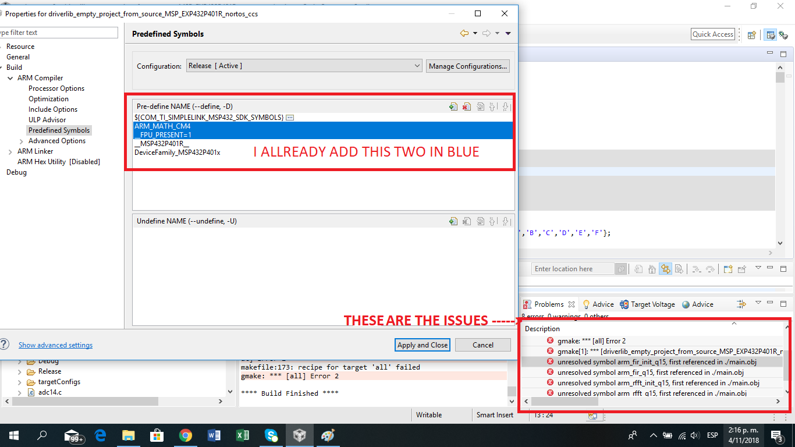The image size is (795, 447).
Task: Open the forward history dropdown arrow
Action: 497,34
